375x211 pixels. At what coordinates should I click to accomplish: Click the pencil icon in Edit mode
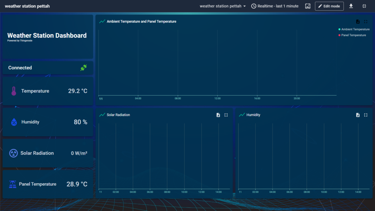[x=320, y=6]
